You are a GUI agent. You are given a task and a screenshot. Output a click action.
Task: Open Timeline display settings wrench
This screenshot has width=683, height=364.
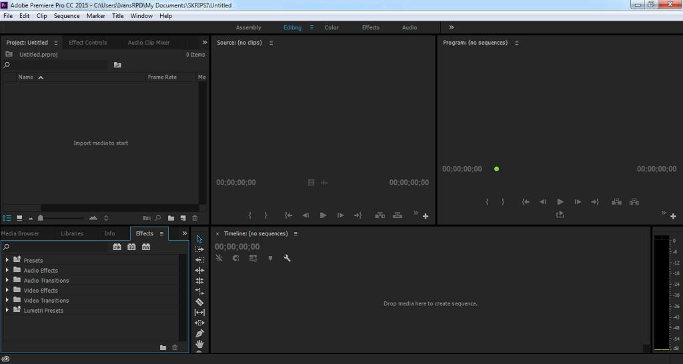(x=287, y=258)
